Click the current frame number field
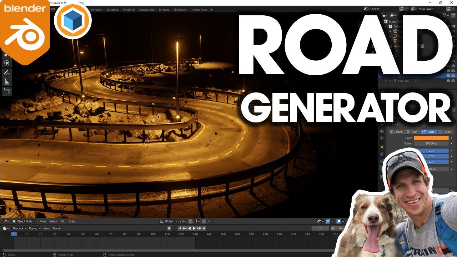Viewport: 457px width, 257px height. tap(320, 228)
